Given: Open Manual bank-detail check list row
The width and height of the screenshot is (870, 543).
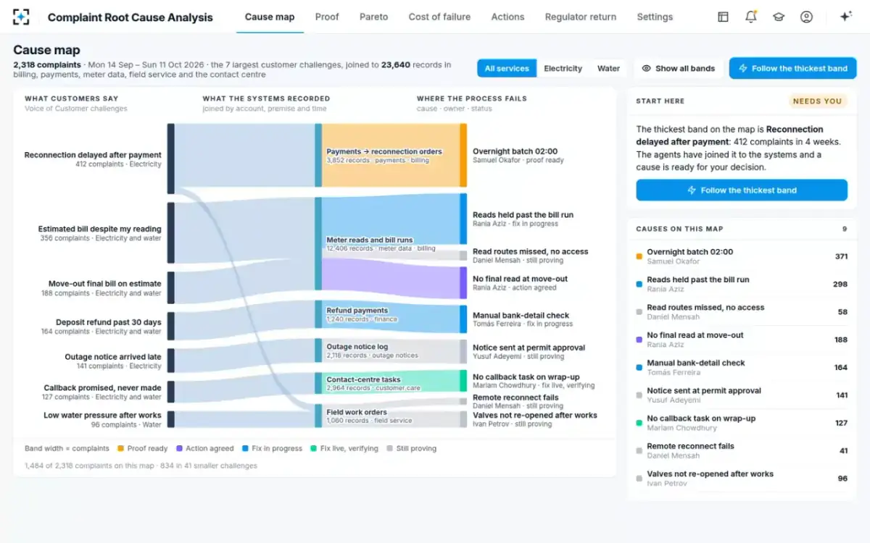Looking at the screenshot, I should 742,367.
